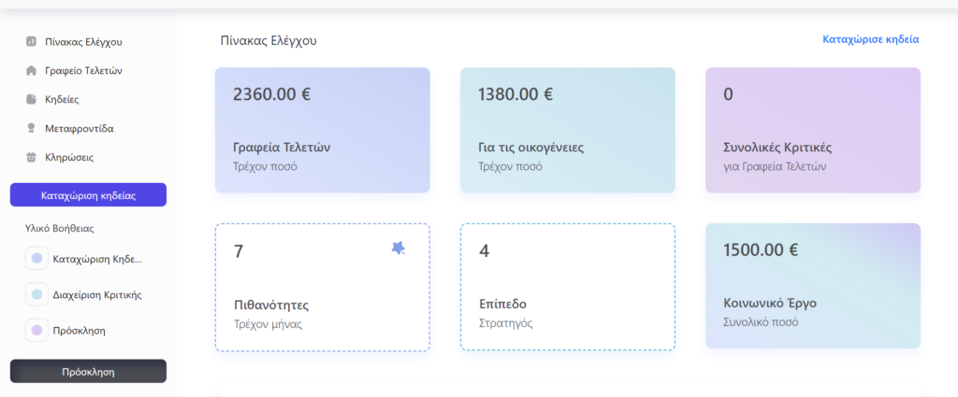
Task: Click the Για τις οικογένειες amount card
Action: click(x=567, y=130)
